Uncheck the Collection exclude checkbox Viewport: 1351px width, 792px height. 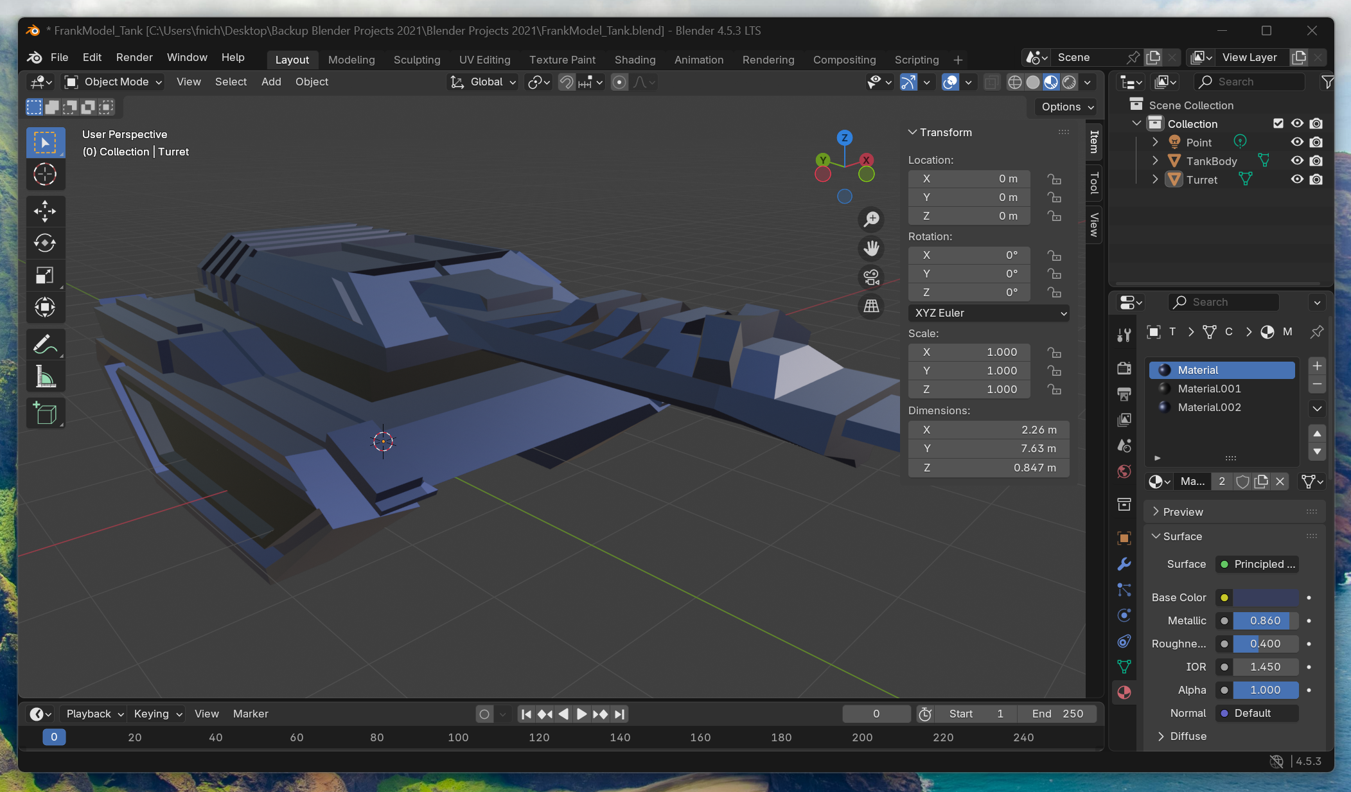click(1278, 123)
